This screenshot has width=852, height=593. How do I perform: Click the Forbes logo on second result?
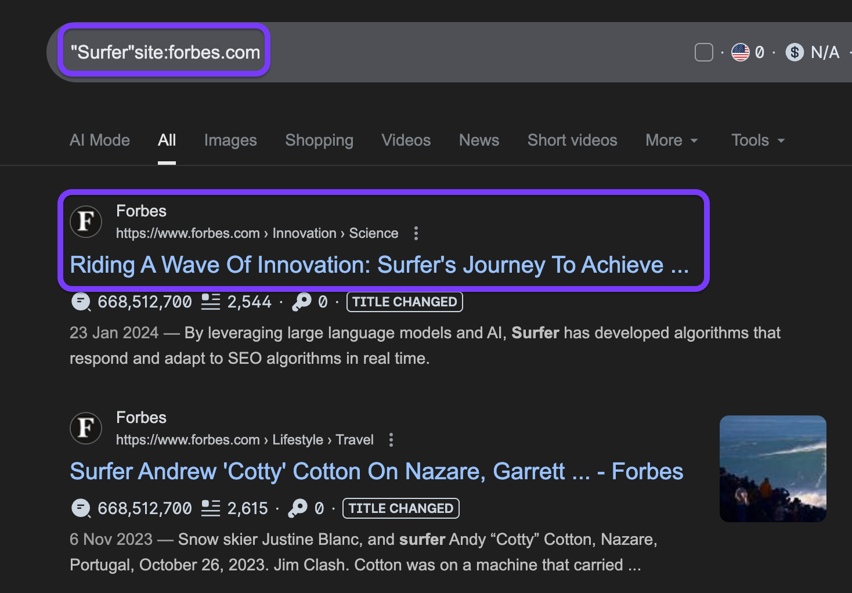(86, 428)
